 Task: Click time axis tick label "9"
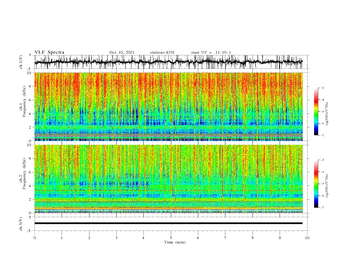coord(280,238)
